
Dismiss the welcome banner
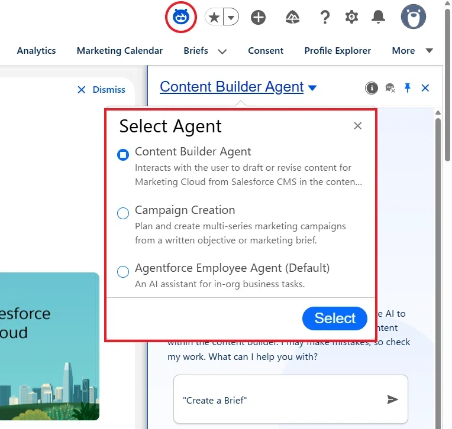[102, 90]
